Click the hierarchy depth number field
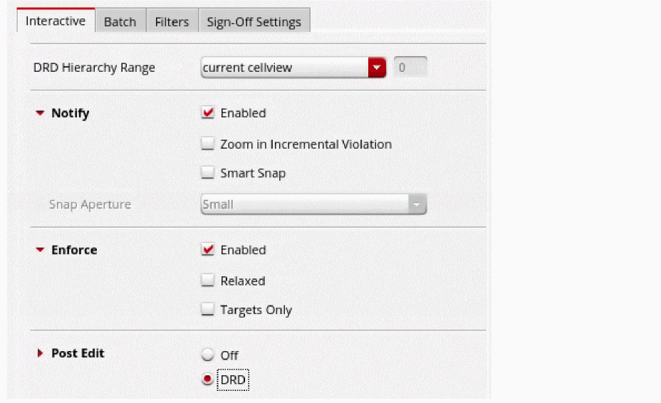Image resolution: width=661 pixels, height=403 pixels. click(x=410, y=68)
